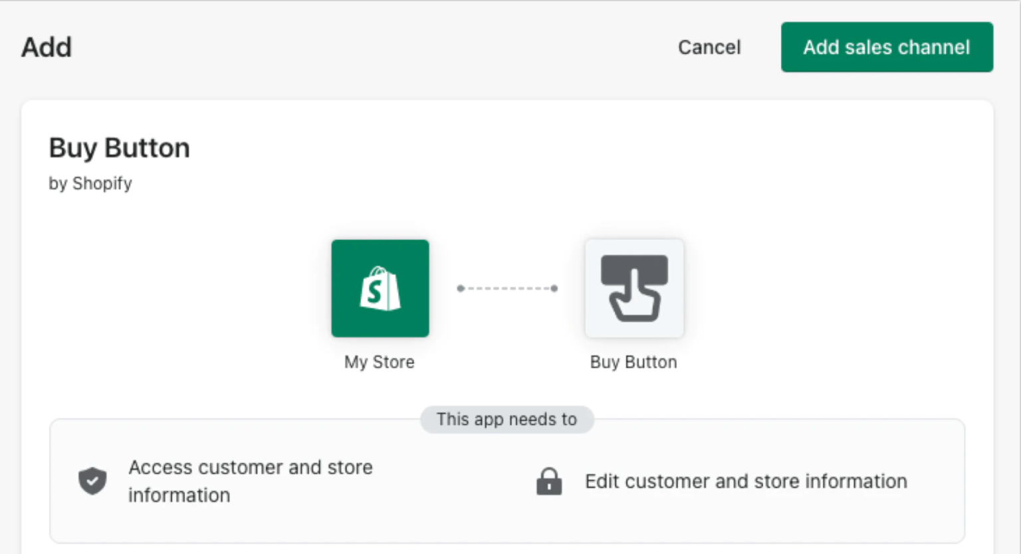Click the "Buy Button" heading
The width and height of the screenshot is (1021, 554).
120,147
